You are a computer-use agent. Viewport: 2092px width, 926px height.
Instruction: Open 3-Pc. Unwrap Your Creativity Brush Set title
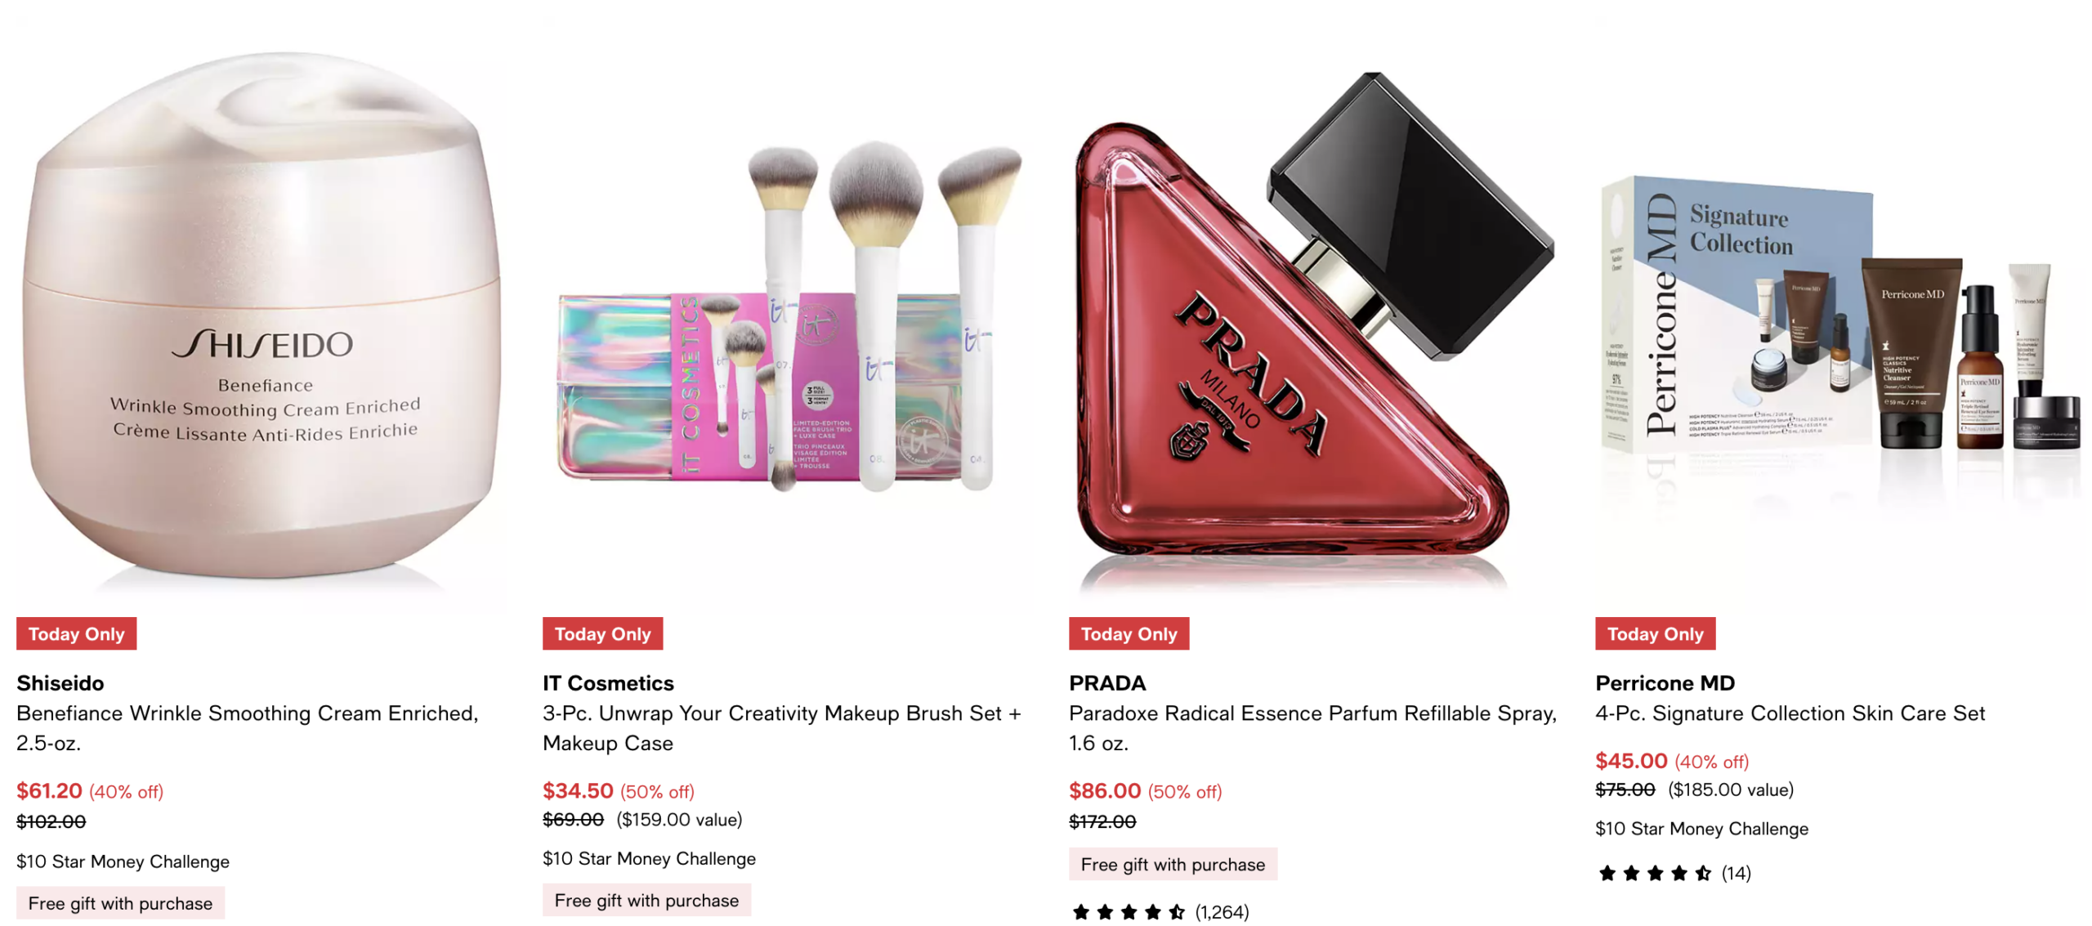(x=782, y=728)
